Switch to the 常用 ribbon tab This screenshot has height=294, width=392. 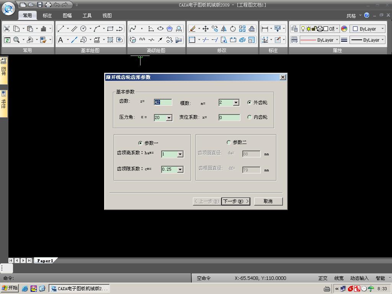pyautogui.click(x=28, y=15)
